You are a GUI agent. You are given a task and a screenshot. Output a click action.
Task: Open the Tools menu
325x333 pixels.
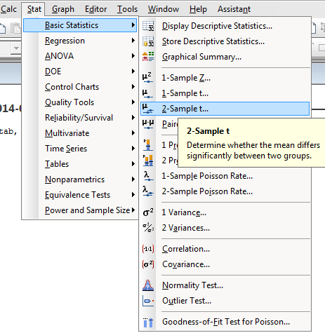coord(127,9)
